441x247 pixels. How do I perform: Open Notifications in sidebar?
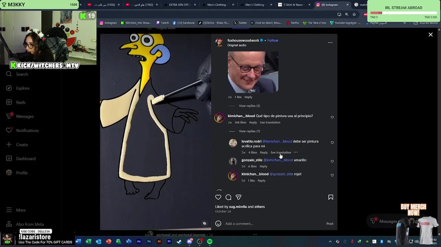coord(27,130)
